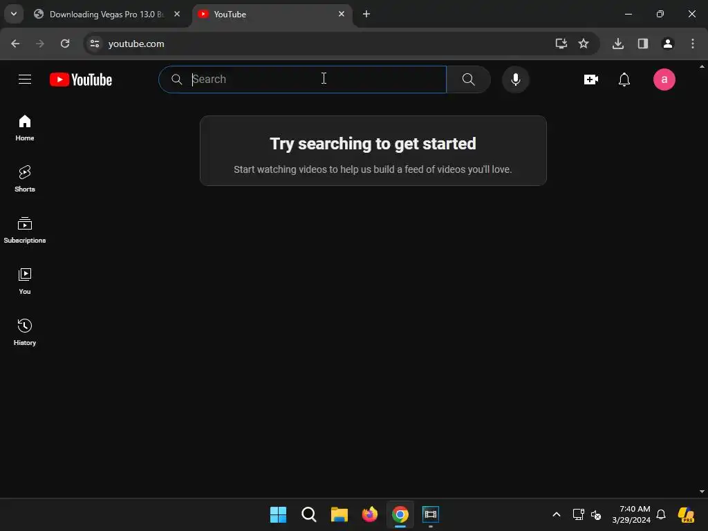Click page scrollbar up arrow
The width and height of the screenshot is (708, 531).
702,66
